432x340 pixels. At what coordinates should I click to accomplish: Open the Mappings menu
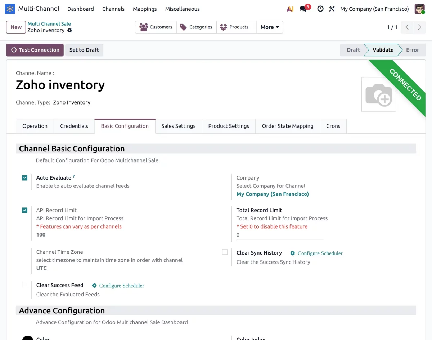coord(145,9)
